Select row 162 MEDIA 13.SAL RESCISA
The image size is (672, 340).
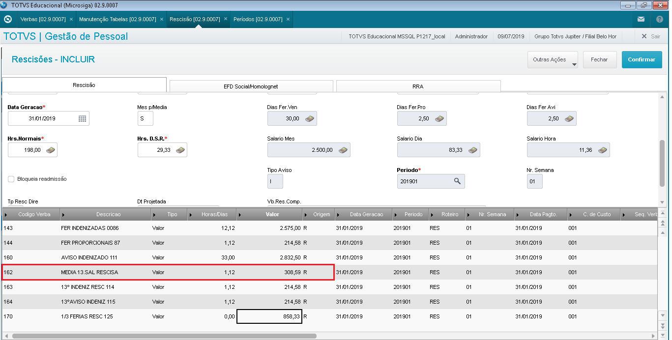click(x=330, y=272)
